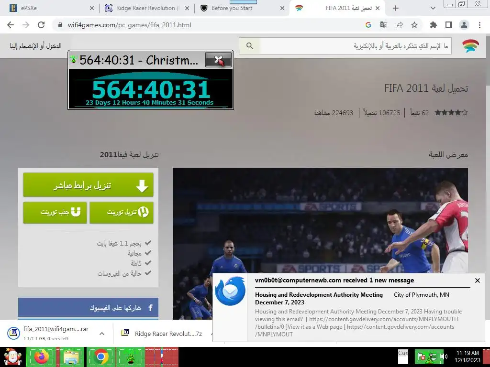Open File Explorer from the taskbar
The width and height of the screenshot is (490, 367).
pos(71,356)
